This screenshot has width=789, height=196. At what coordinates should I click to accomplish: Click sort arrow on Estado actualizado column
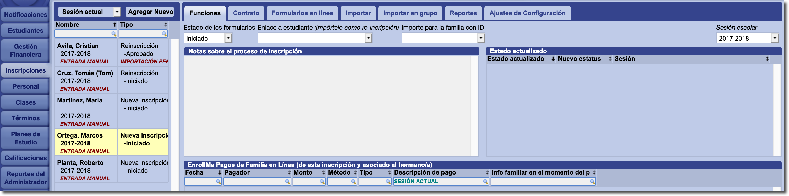tap(553, 59)
